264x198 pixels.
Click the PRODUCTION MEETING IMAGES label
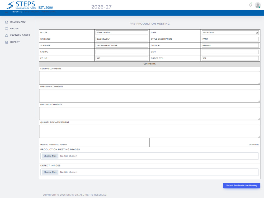click(x=60, y=149)
